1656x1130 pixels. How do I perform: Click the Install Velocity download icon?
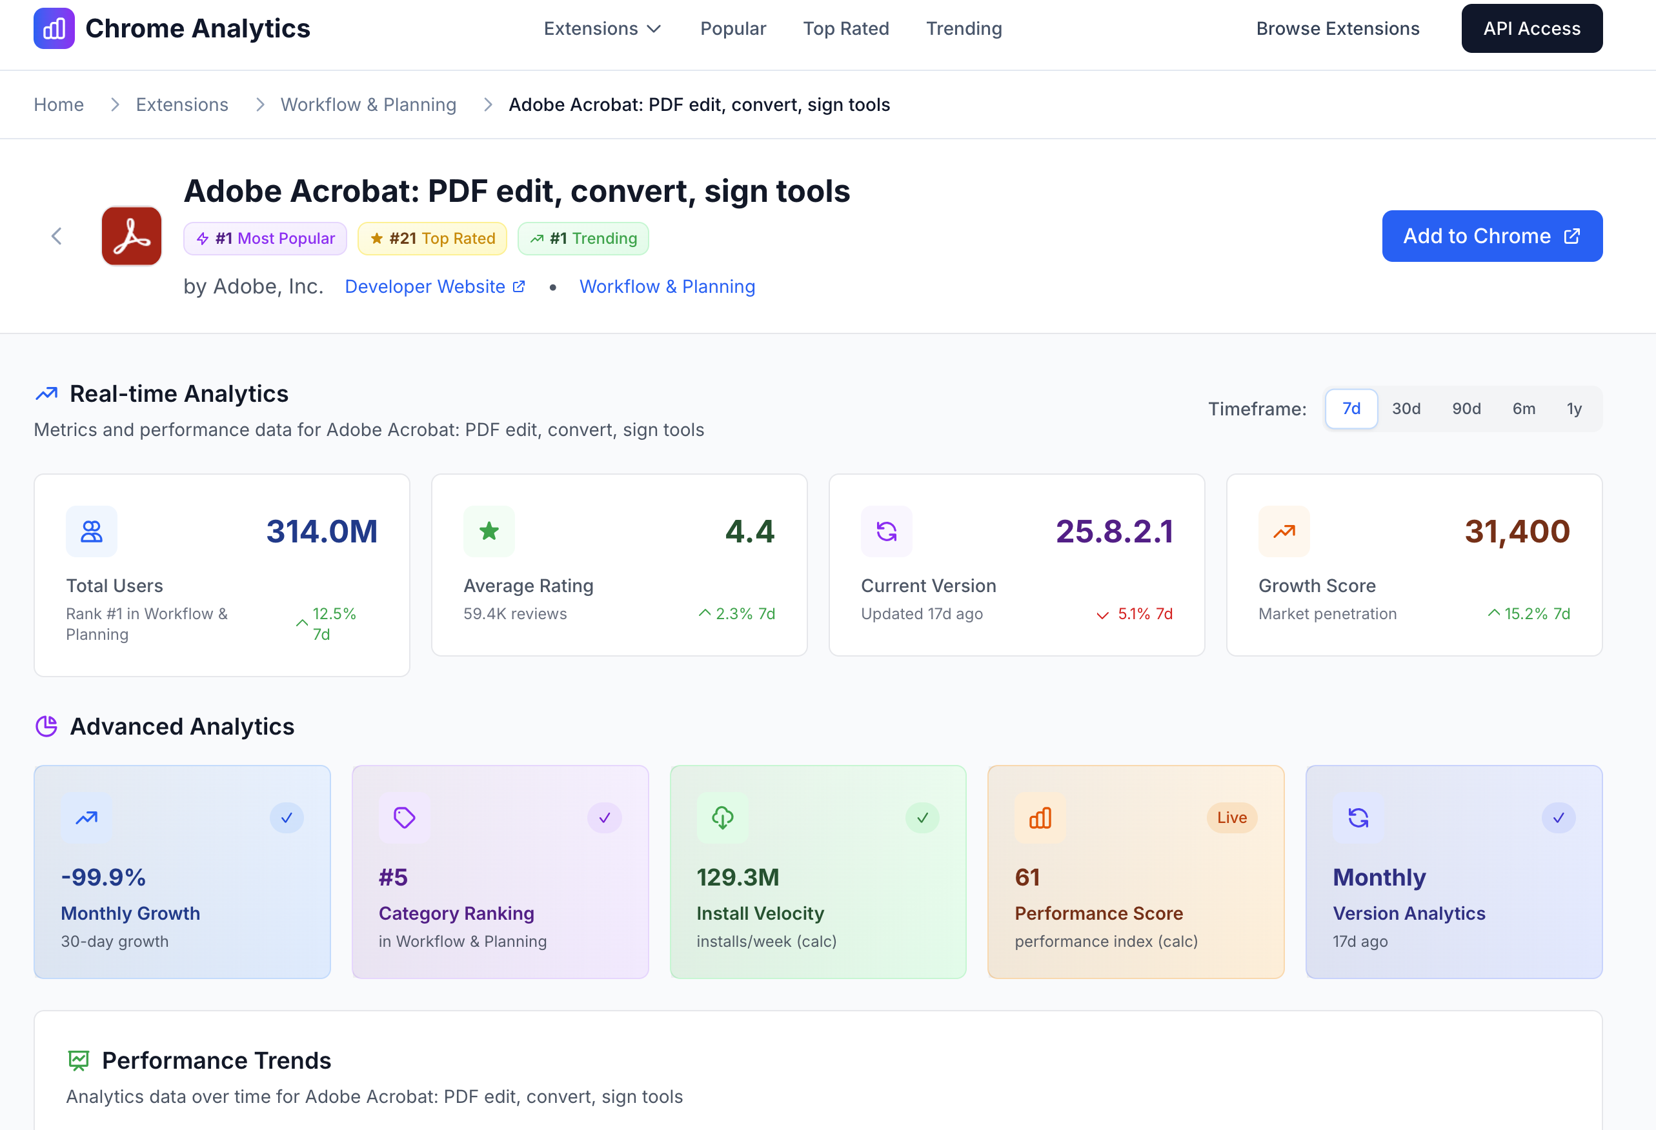pyautogui.click(x=722, y=818)
